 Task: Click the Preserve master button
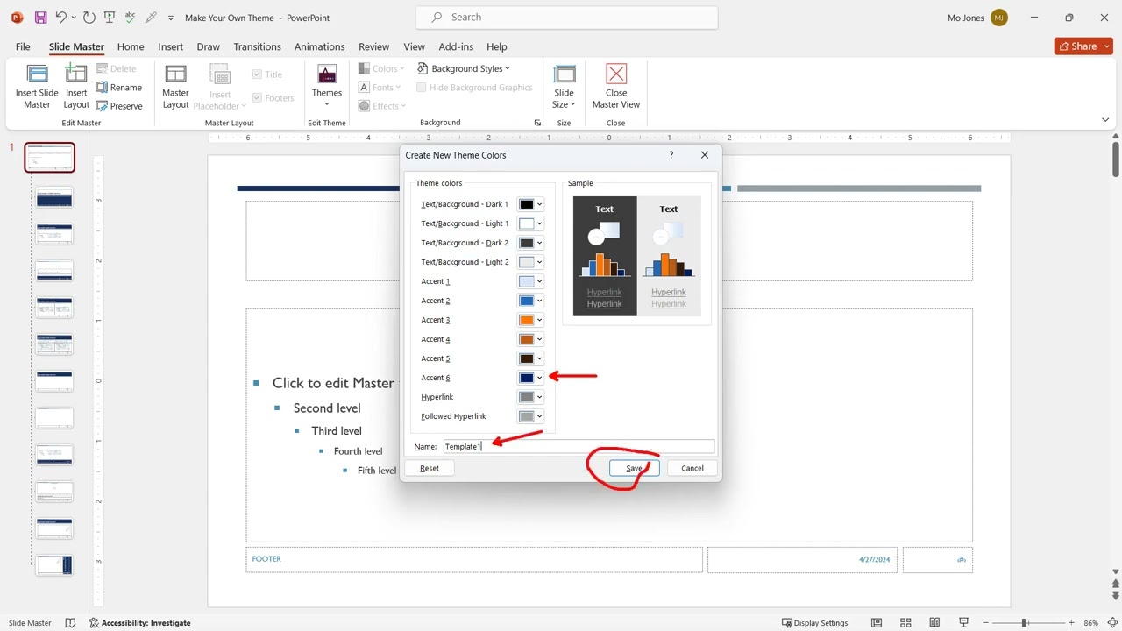[119, 106]
